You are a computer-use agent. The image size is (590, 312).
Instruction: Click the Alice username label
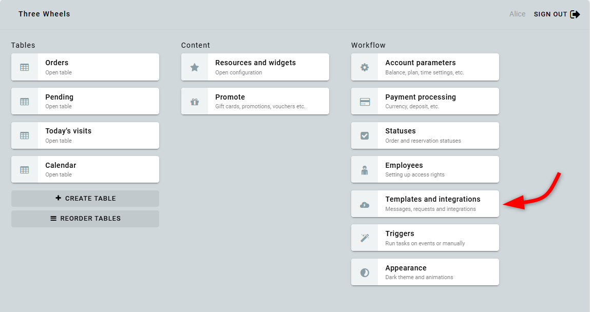517,14
